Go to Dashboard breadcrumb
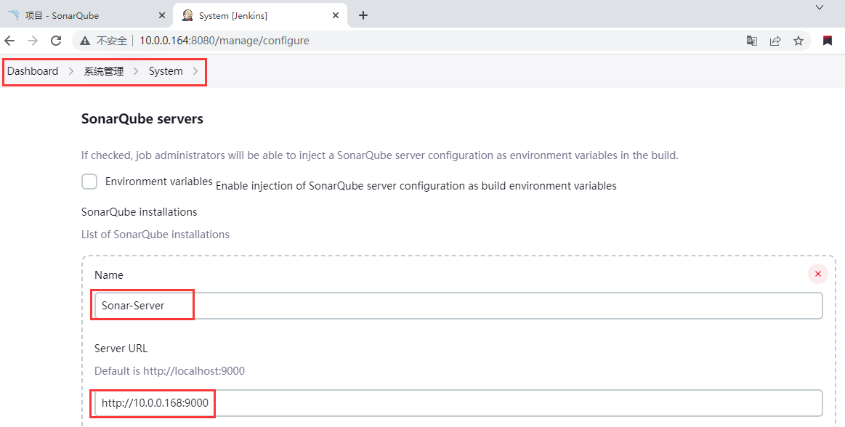The image size is (845, 427). click(x=33, y=71)
